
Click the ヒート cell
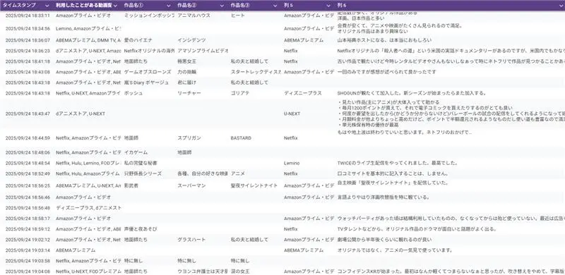point(237,16)
